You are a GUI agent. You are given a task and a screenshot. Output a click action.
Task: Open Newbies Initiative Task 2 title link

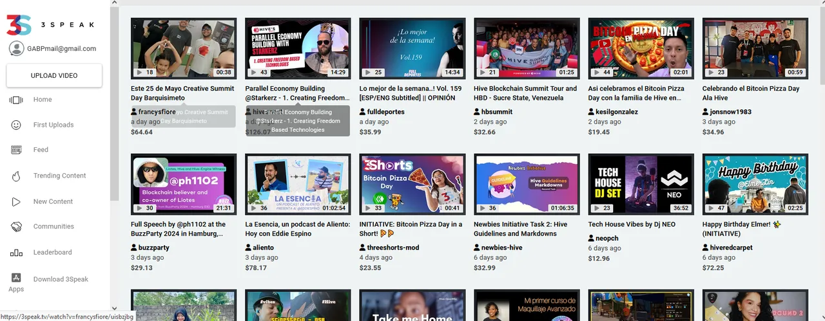pyautogui.click(x=521, y=229)
